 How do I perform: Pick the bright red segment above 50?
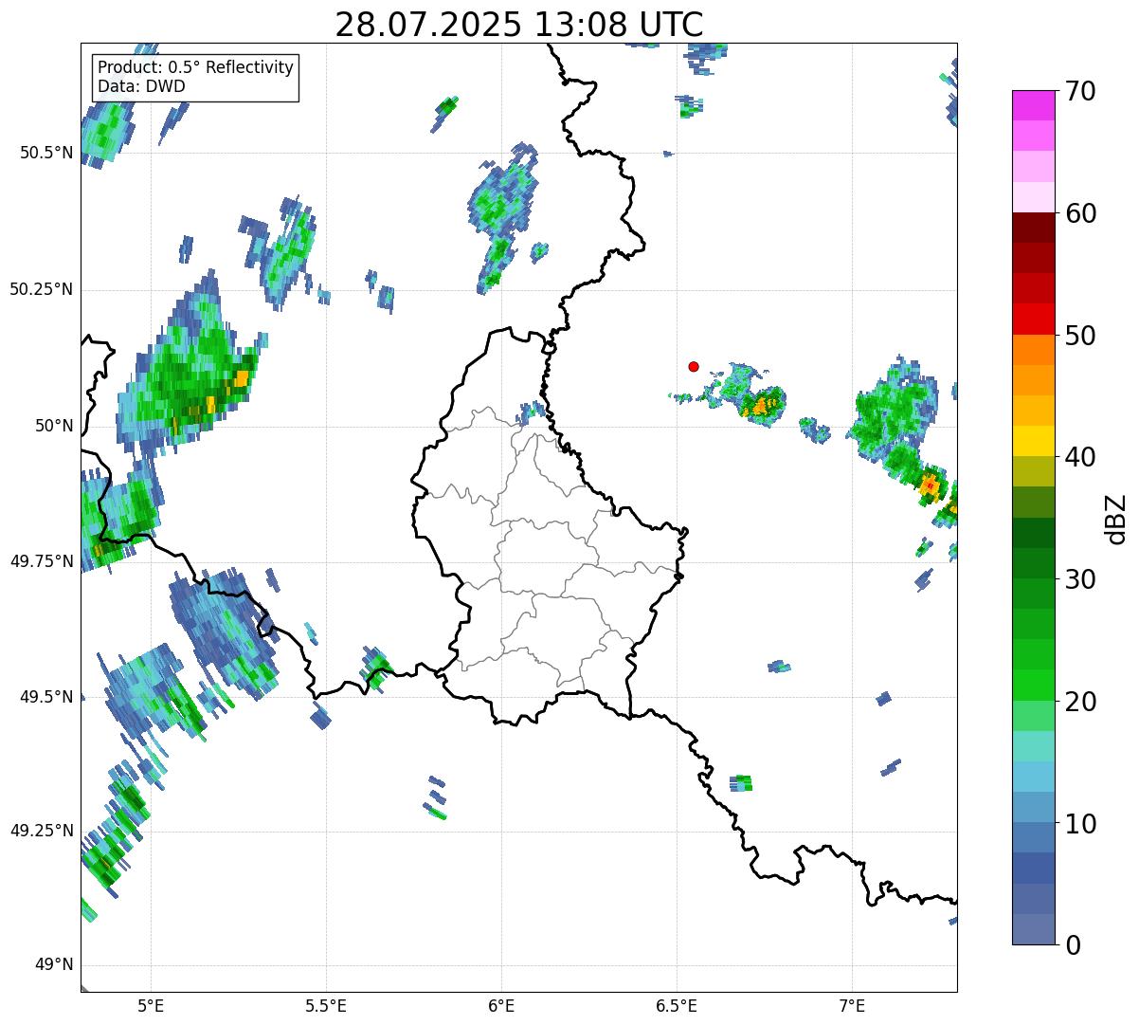pyautogui.click(x=1033, y=320)
